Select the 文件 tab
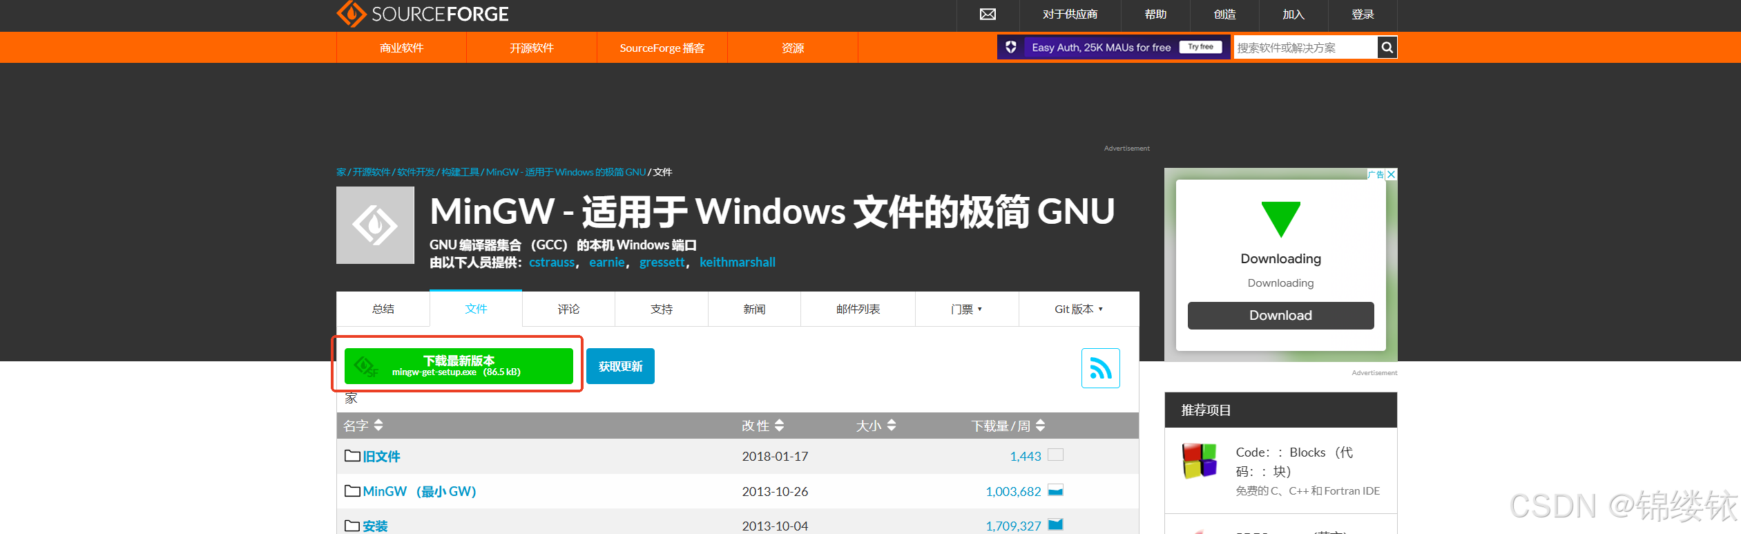The width and height of the screenshot is (1741, 534). (x=476, y=308)
